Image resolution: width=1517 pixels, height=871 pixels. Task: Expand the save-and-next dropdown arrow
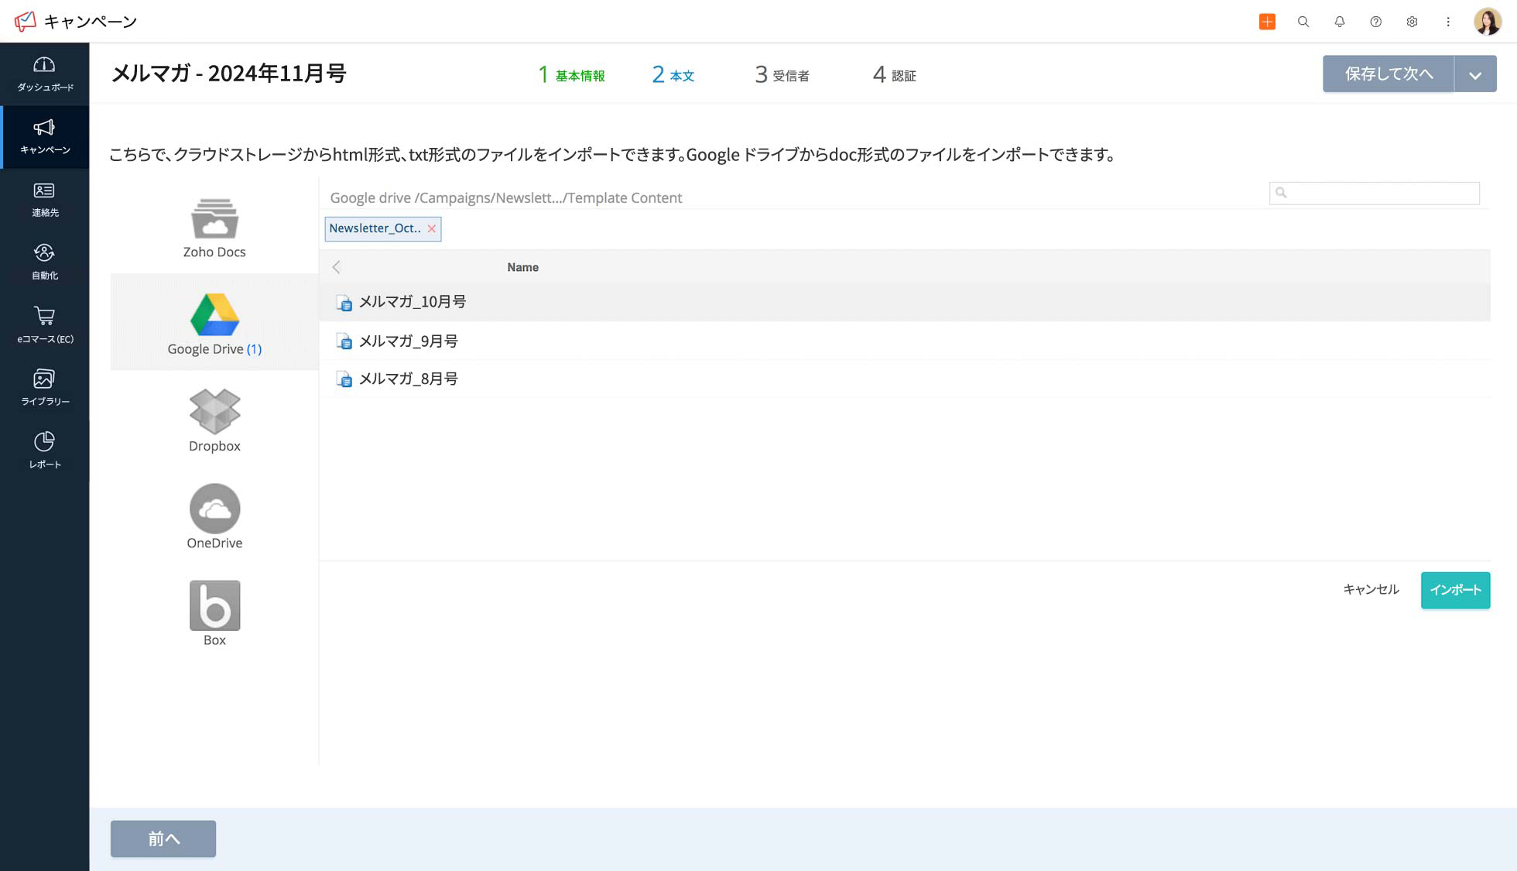1474,74
